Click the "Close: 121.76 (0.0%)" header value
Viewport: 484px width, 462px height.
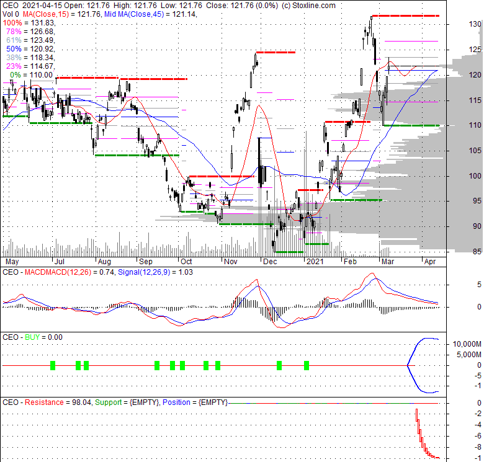tap(242, 6)
